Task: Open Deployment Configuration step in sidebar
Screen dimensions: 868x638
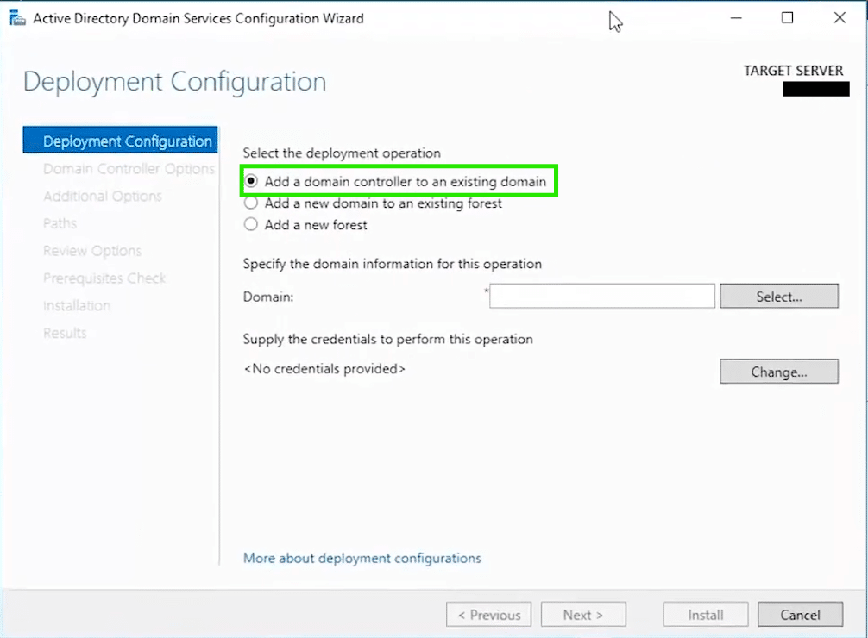Action: coord(120,140)
